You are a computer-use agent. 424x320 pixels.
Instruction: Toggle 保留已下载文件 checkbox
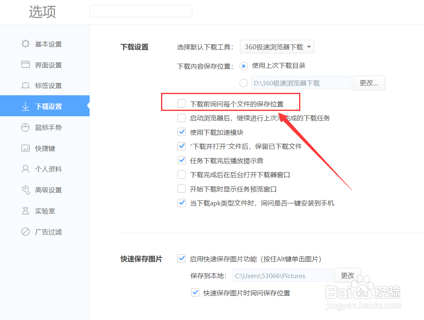[x=182, y=146]
